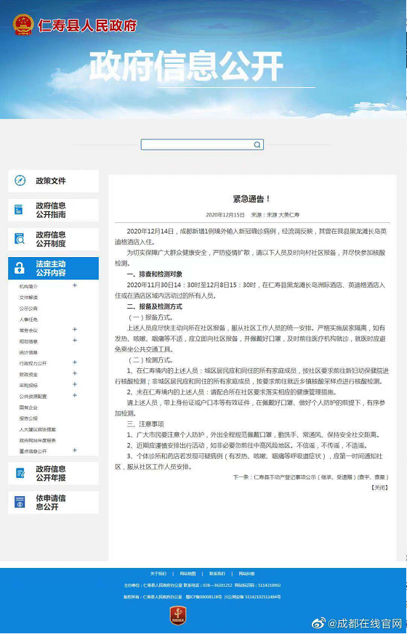
Task: Click the padlock icon beside 法定主动公开内容
Action: [20, 268]
